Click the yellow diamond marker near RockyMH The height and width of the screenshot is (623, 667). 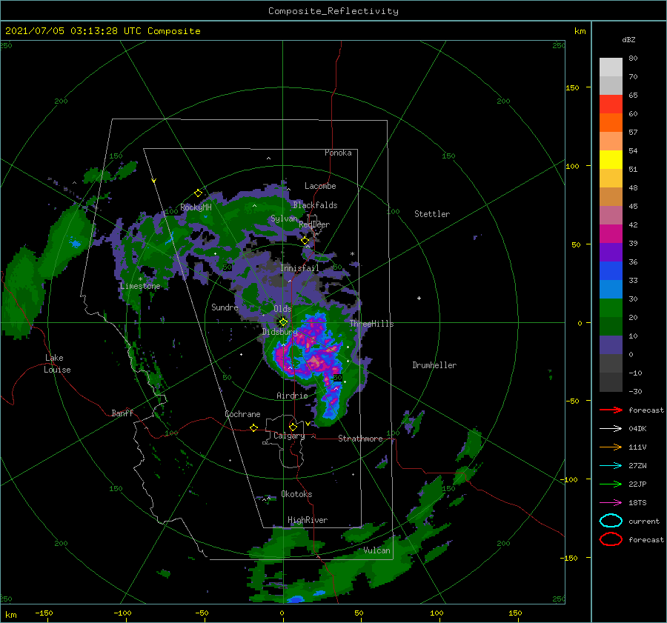(x=198, y=193)
